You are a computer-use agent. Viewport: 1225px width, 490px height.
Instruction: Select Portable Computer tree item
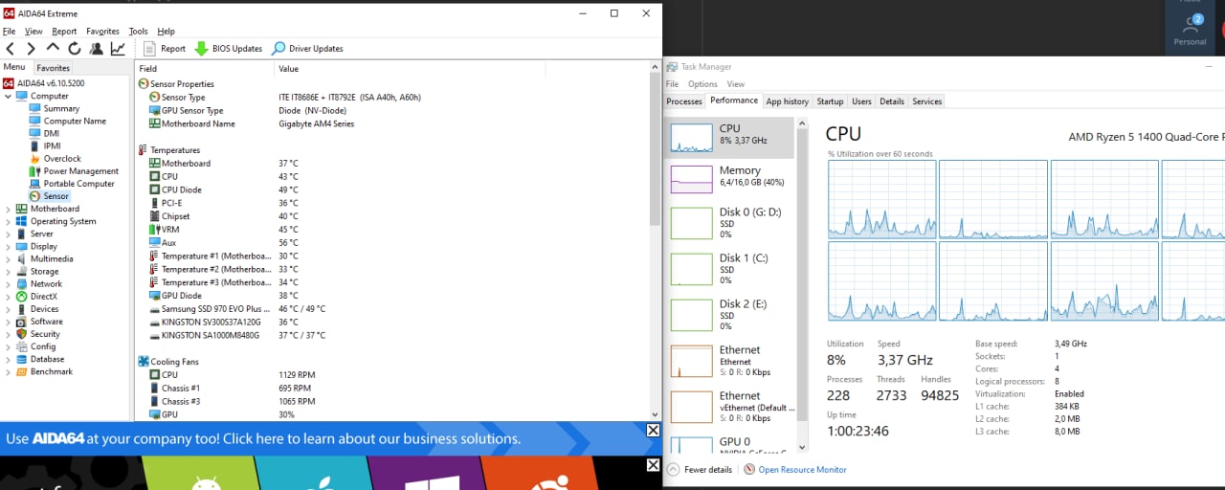coord(78,183)
